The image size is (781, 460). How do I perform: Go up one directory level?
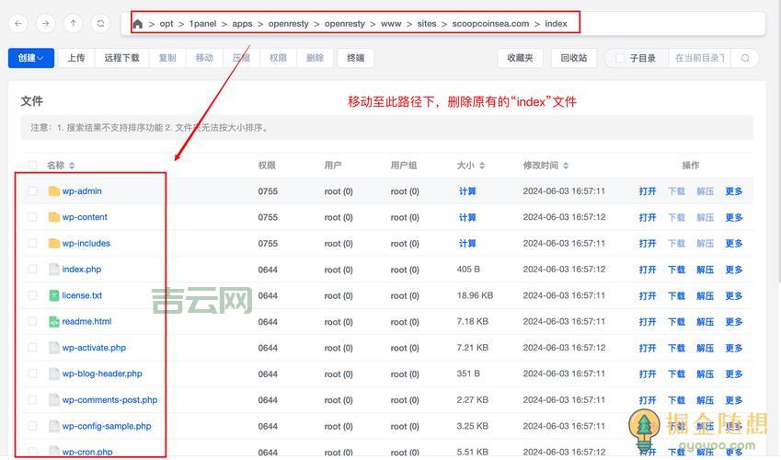pos(74,23)
